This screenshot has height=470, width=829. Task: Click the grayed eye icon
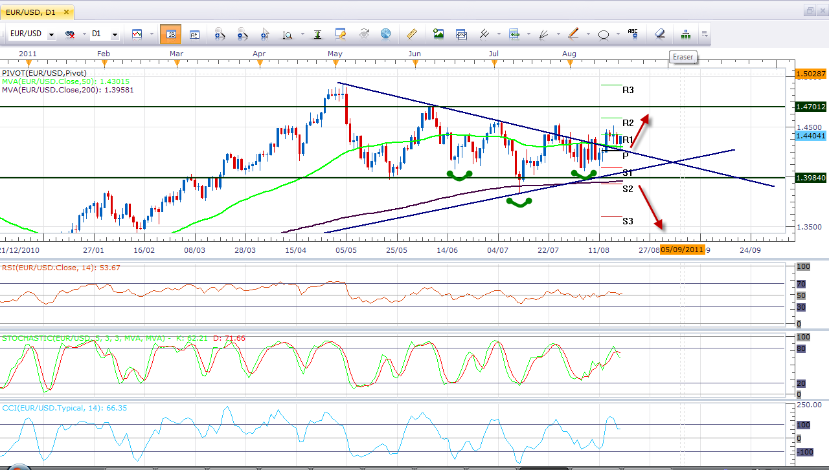coord(363,34)
